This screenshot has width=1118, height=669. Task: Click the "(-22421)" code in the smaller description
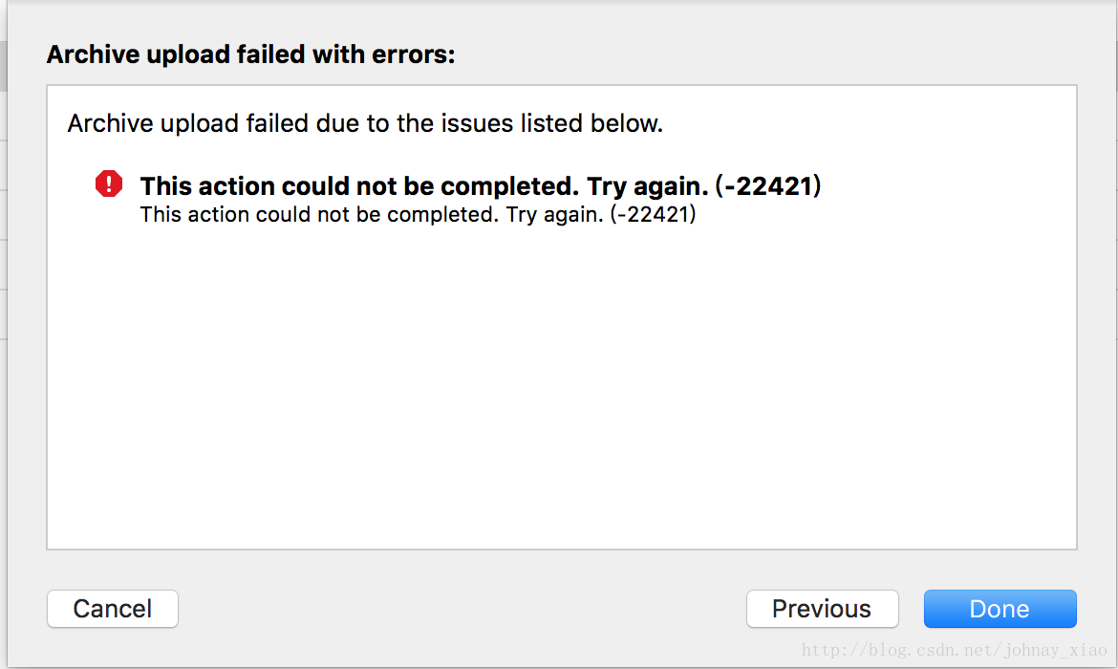point(653,215)
